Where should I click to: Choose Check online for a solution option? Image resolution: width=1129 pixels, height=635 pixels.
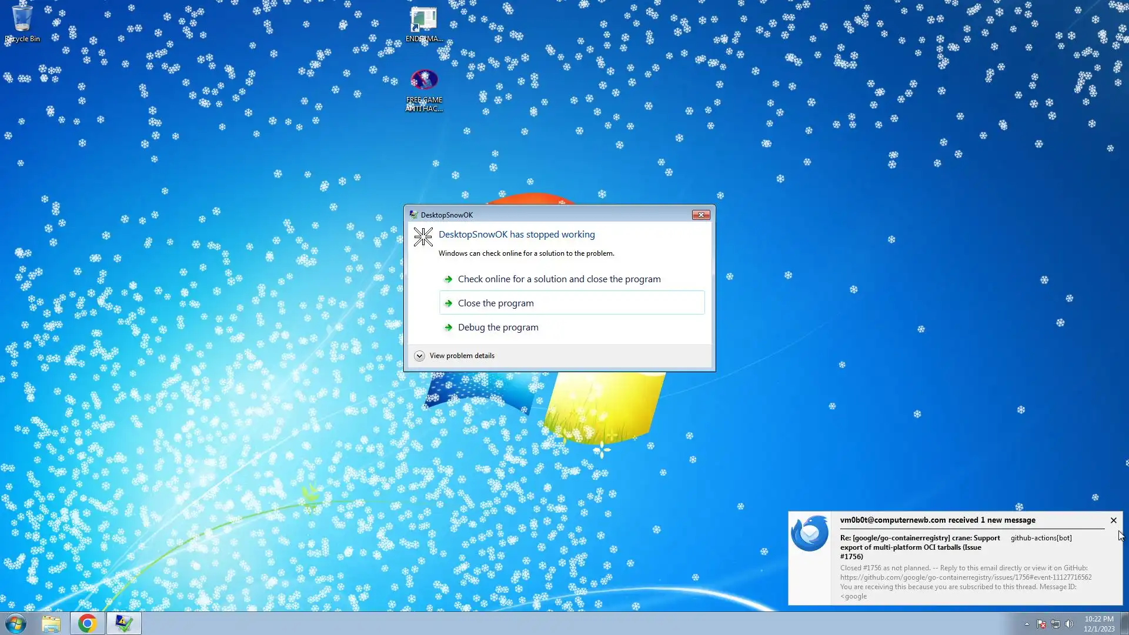pos(559,279)
